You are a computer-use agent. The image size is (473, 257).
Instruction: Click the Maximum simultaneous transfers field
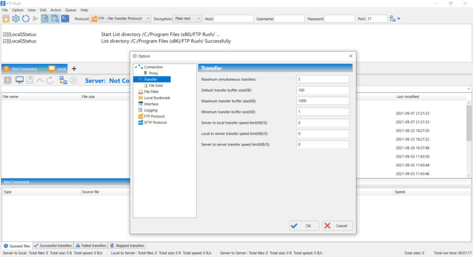[x=323, y=79]
